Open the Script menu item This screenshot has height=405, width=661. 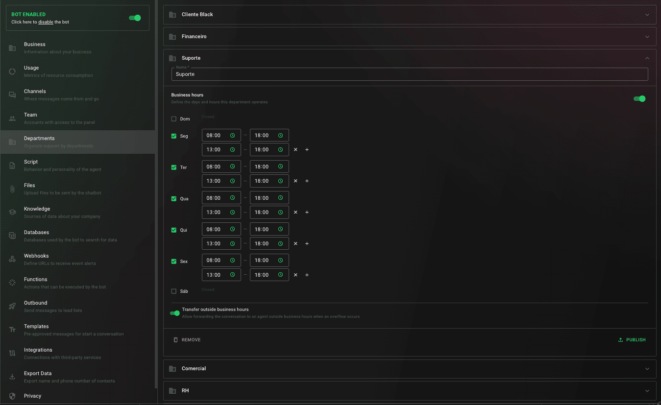click(x=78, y=166)
